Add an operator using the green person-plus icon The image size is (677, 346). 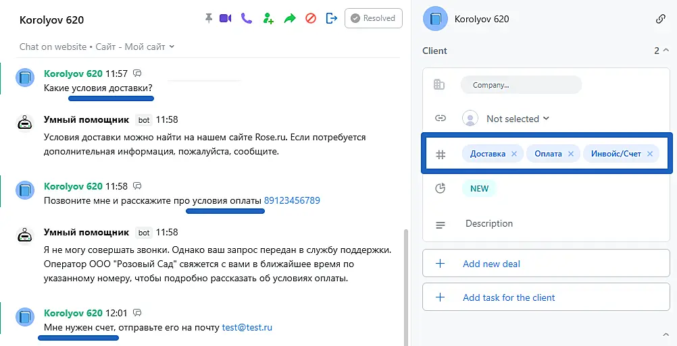pyautogui.click(x=268, y=19)
